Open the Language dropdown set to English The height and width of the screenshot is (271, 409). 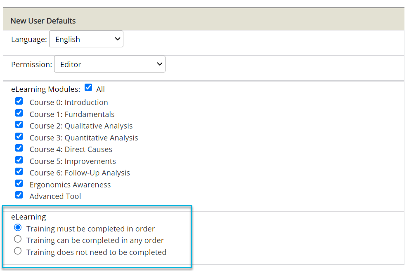86,39
